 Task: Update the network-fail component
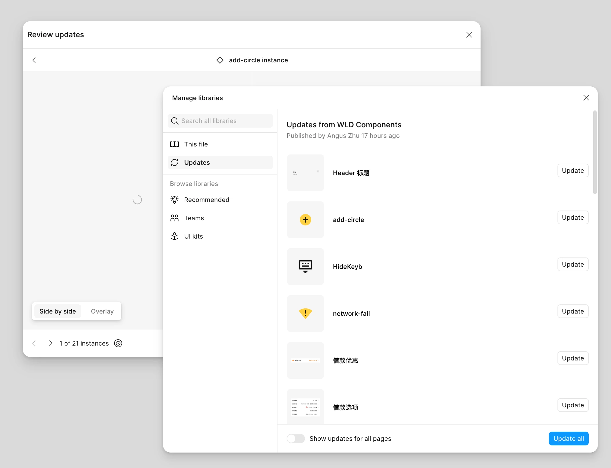(x=573, y=311)
